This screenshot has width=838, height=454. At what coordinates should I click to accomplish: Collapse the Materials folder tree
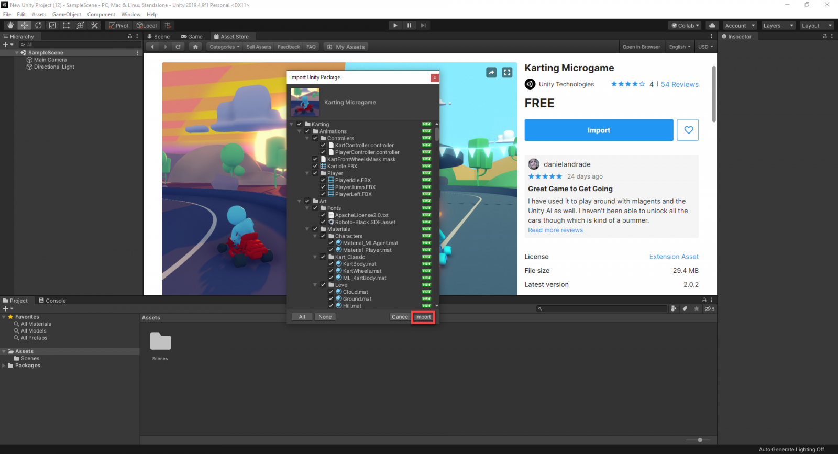point(307,229)
